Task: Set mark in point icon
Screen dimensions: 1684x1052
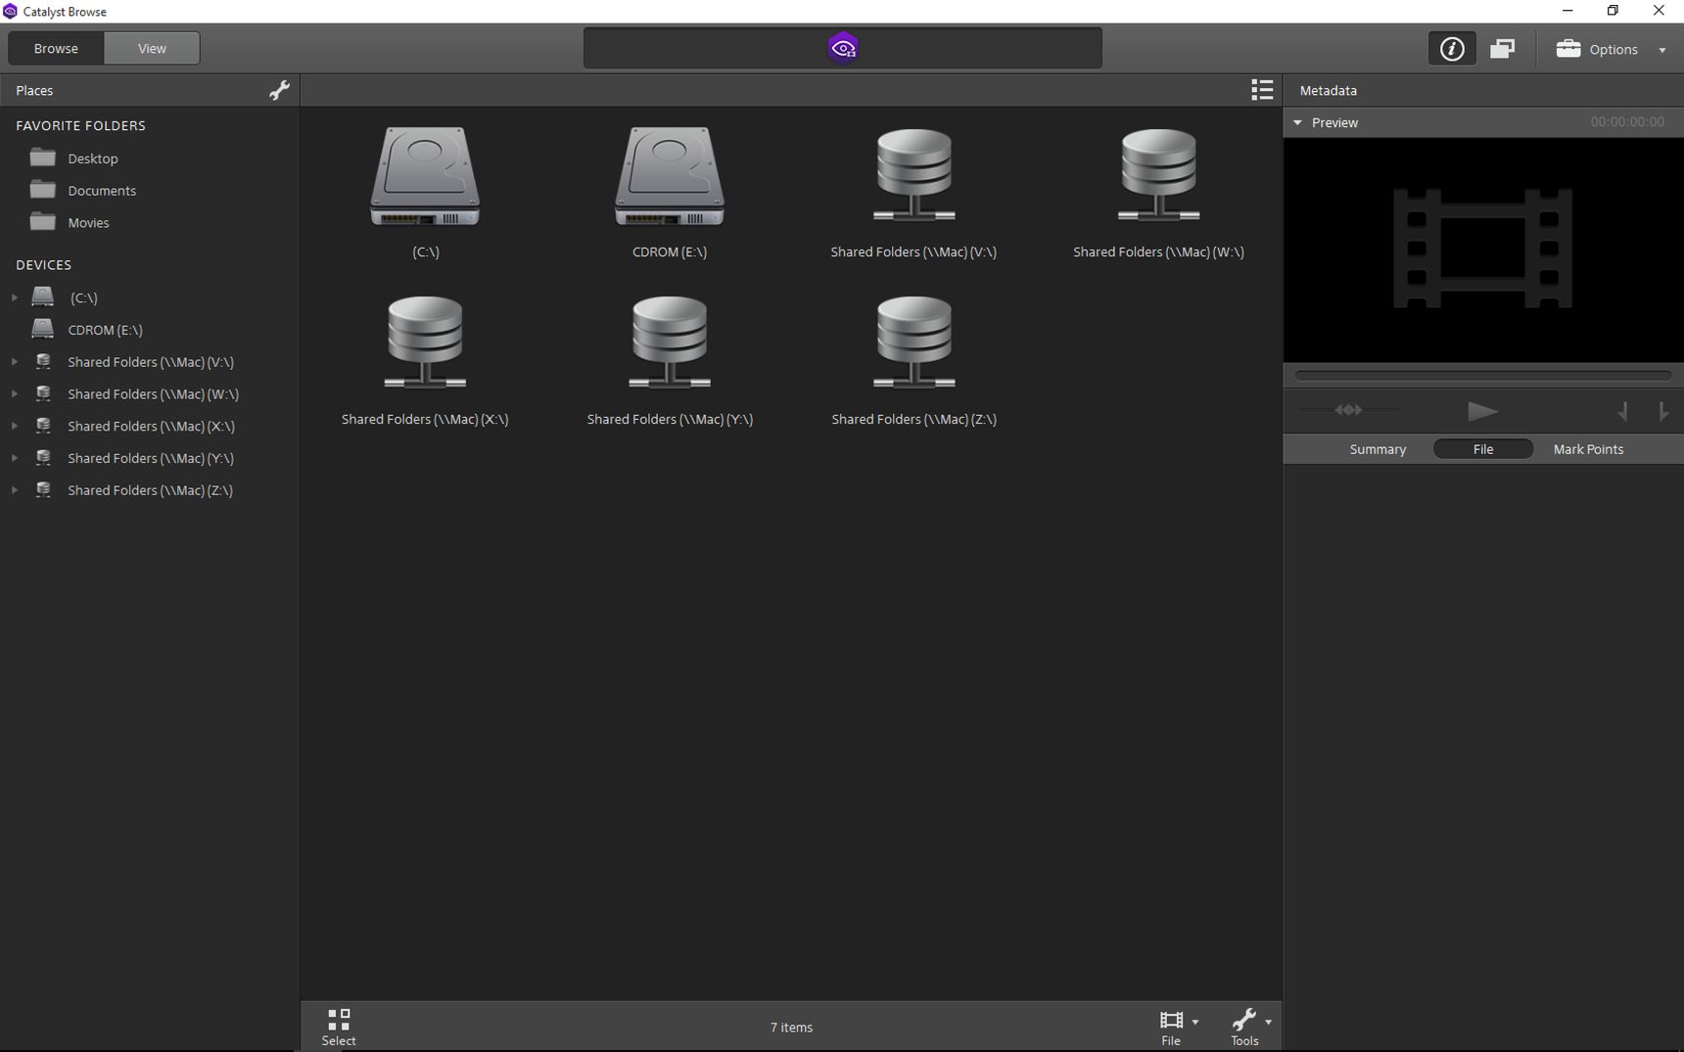Action: 1623,411
